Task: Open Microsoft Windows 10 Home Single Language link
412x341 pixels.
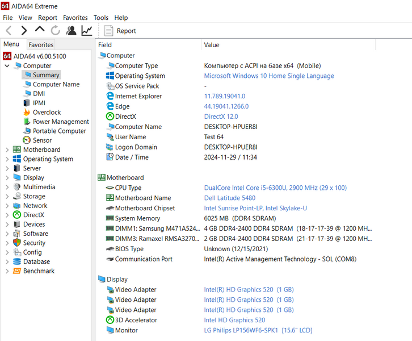Action: pyautogui.click(x=269, y=76)
